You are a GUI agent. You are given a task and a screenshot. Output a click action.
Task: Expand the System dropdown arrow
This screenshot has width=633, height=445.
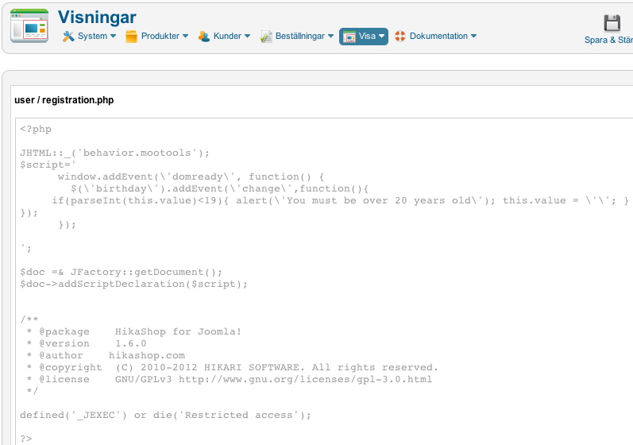tap(113, 36)
